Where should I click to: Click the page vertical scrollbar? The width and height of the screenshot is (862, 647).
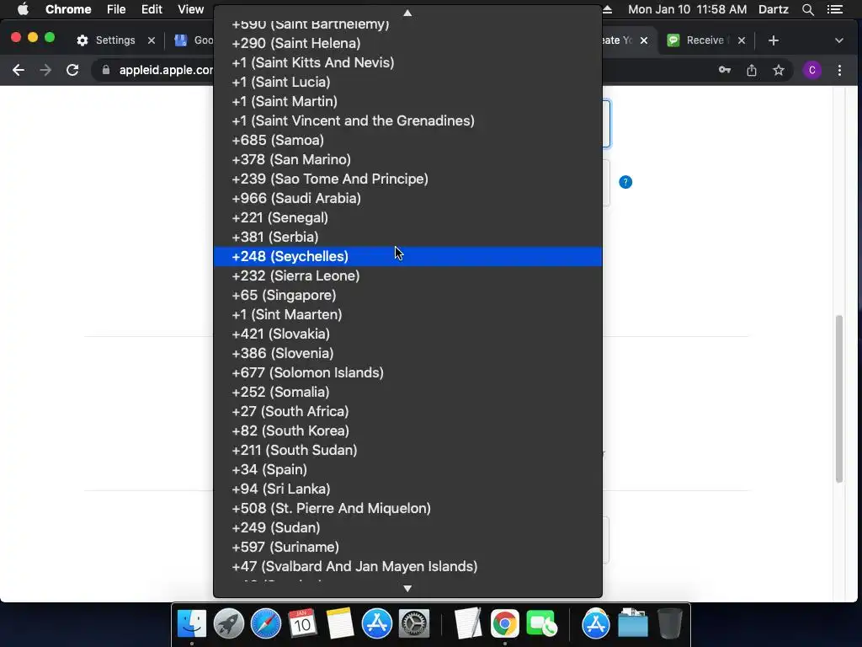point(839,398)
